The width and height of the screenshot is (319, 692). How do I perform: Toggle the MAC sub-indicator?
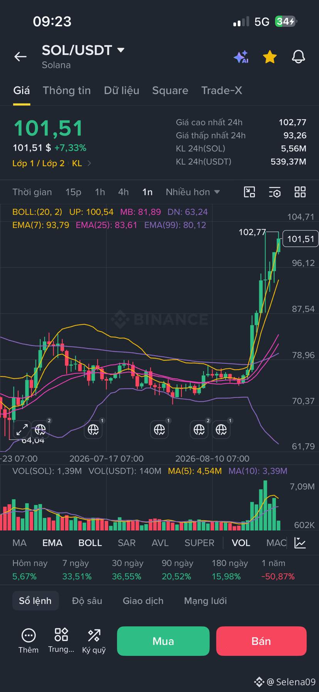pyautogui.click(x=276, y=543)
